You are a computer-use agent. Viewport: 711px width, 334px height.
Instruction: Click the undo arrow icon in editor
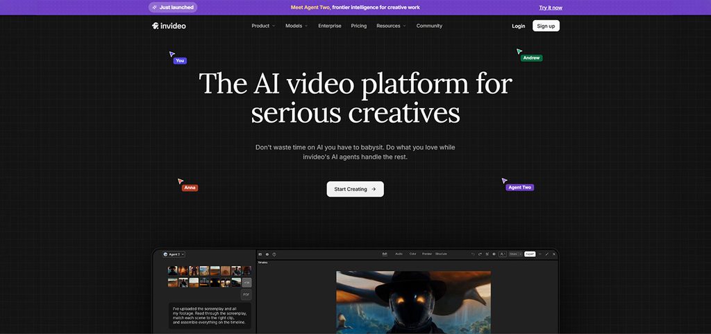473,254
